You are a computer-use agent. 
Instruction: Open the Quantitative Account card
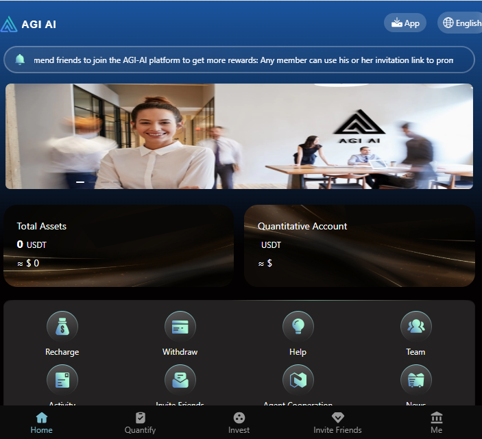point(359,245)
